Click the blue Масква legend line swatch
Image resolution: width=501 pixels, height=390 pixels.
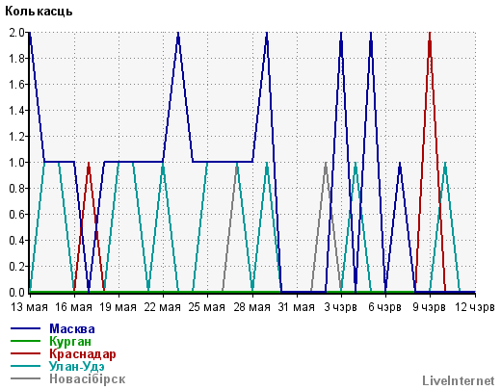[25, 328]
